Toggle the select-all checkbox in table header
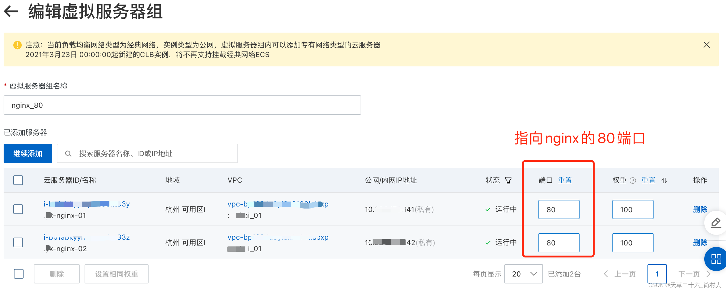The image size is (726, 291). click(x=18, y=180)
